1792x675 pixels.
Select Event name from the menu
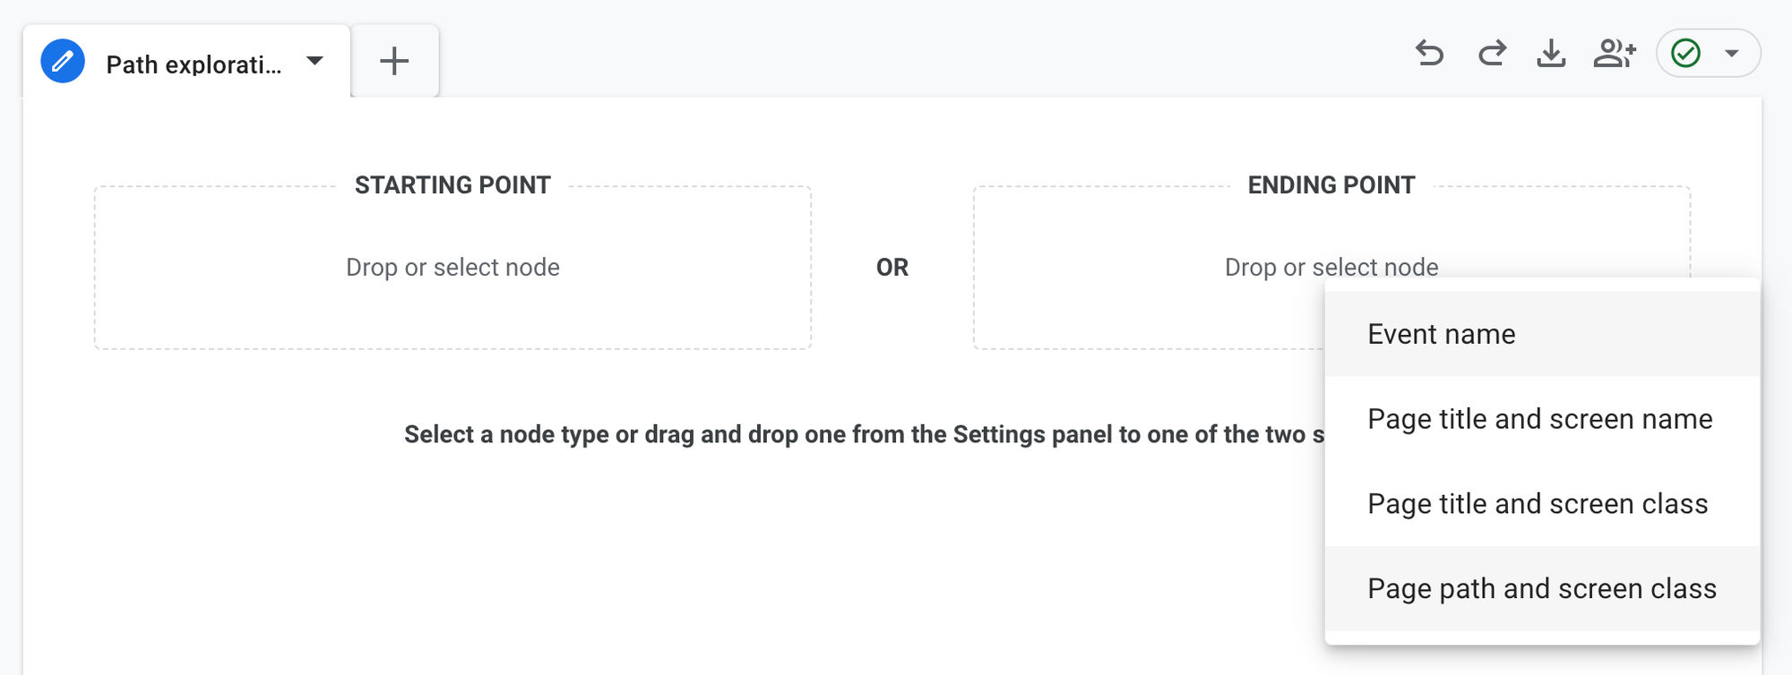[x=1441, y=333]
